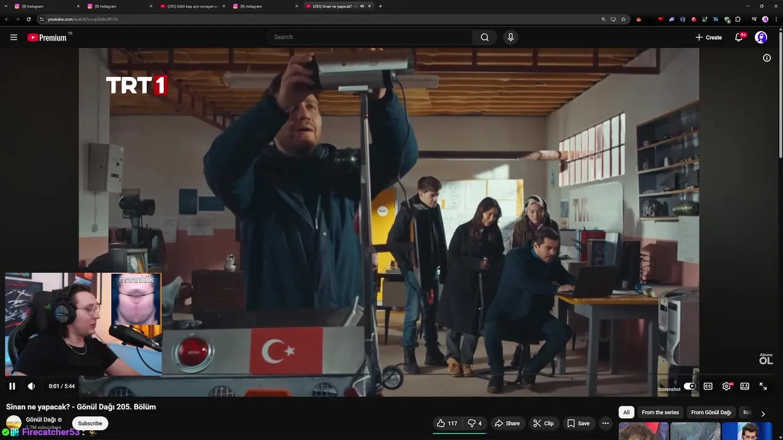
Task: Open Gönül Dağı channel avatar
Action: coord(13,423)
